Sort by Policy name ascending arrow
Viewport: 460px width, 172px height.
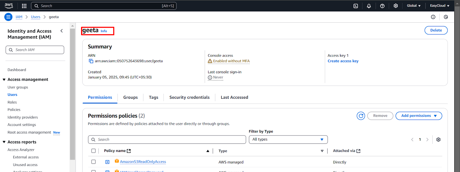click(208, 151)
